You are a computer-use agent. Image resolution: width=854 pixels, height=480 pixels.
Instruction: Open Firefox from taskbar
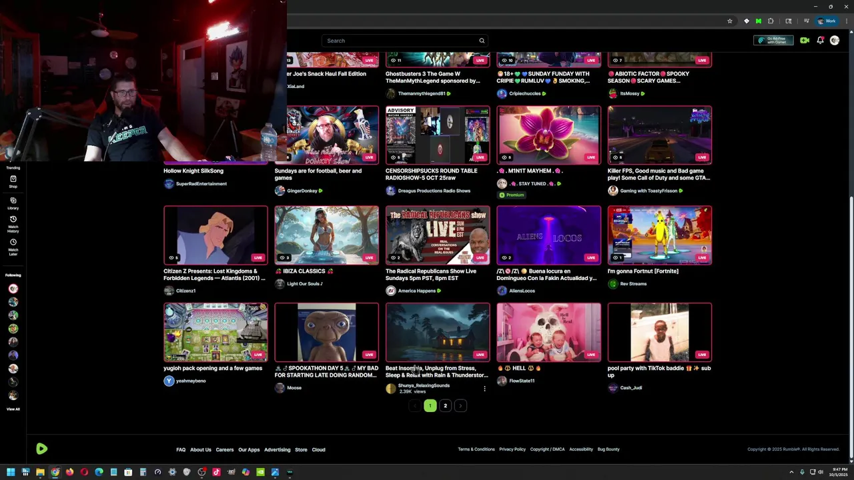[69, 472]
